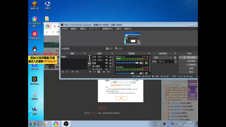Remove the selected scene with the minus icon
The width and height of the screenshot is (226, 127).
tap(67, 72)
